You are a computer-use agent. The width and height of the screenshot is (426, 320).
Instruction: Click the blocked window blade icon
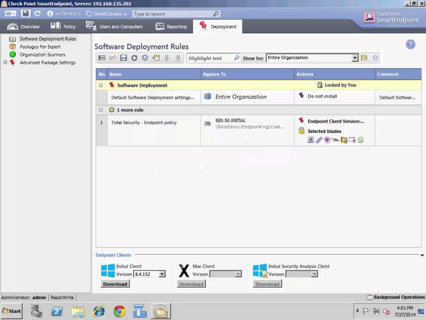[352, 140]
